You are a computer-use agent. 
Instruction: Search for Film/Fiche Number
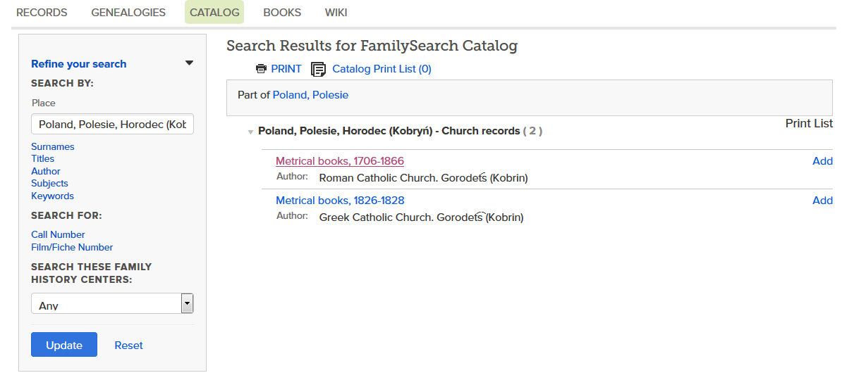click(x=72, y=247)
